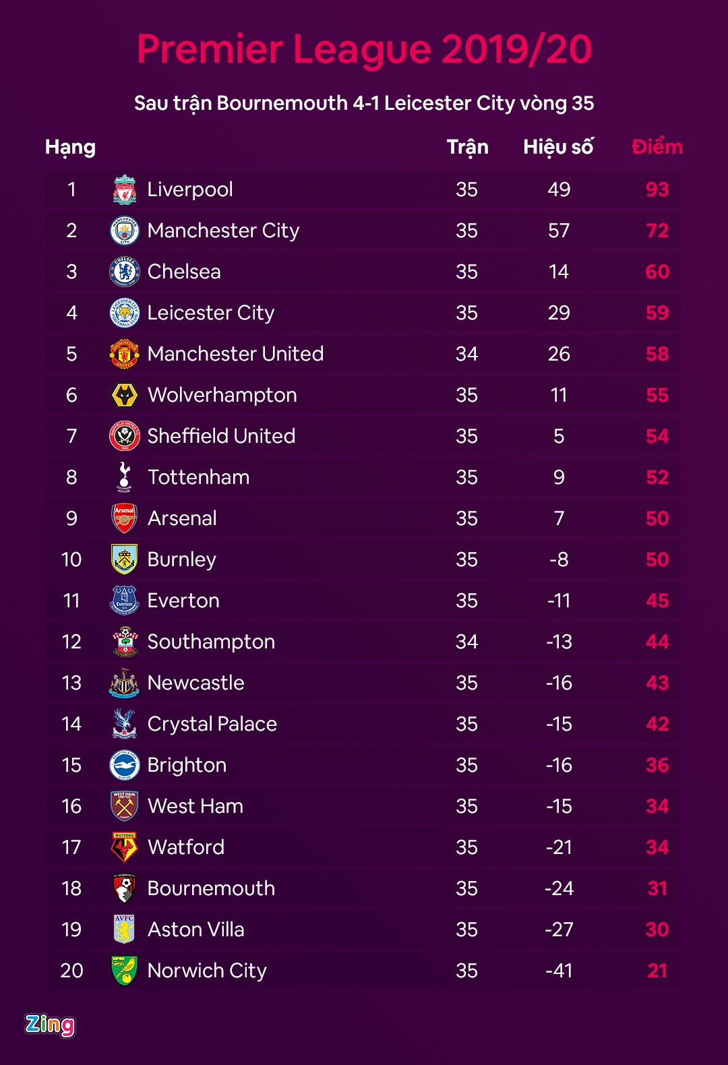Click the Premier League 2019/20 title

[364, 49]
